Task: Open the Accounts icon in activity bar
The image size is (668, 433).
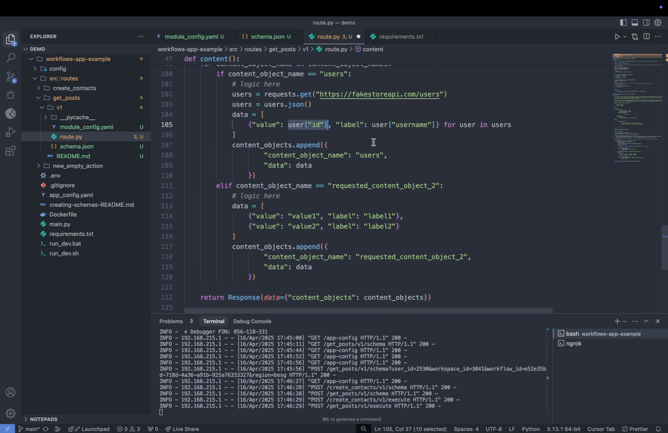Action: coord(11,392)
